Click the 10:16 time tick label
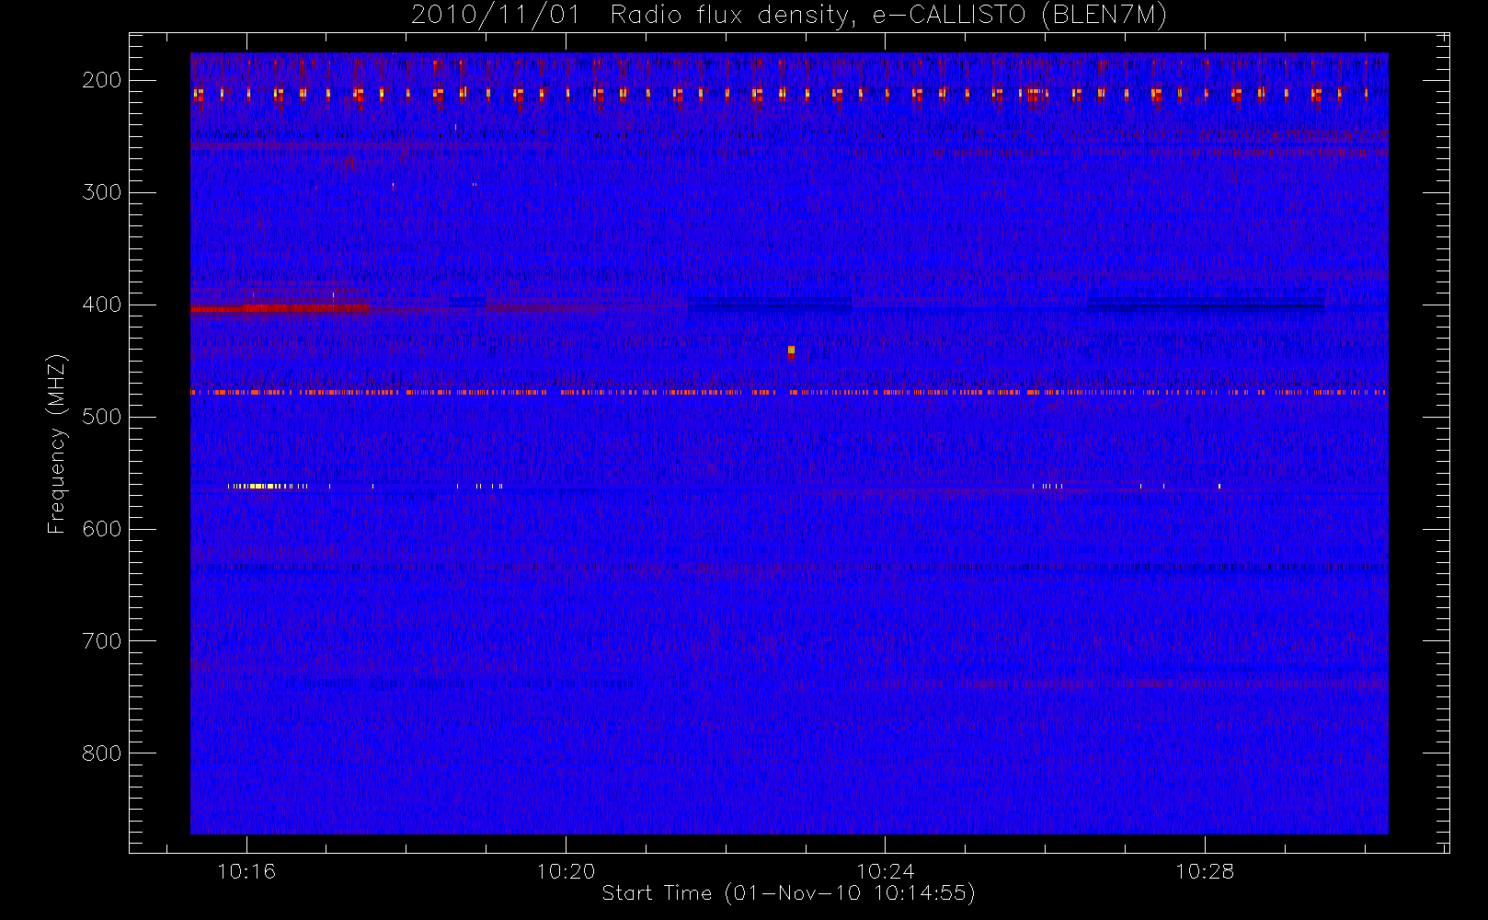This screenshot has height=920, width=1488. 246,871
